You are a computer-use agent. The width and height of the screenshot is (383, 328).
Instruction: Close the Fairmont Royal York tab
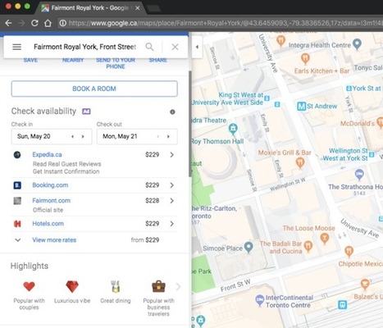138,8
